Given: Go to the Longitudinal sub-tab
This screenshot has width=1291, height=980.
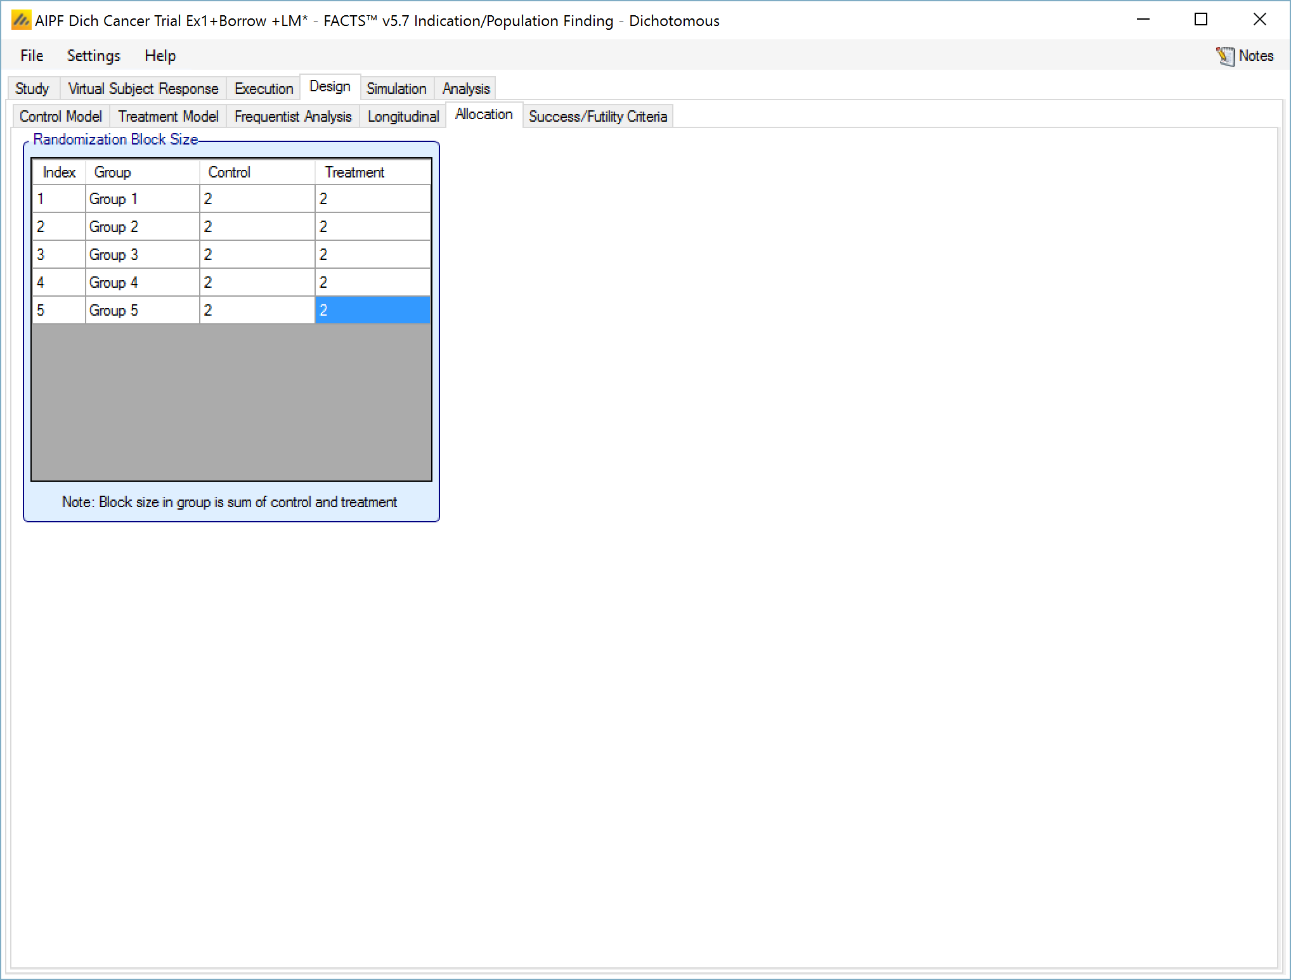Looking at the screenshot, I should (403, 117).
